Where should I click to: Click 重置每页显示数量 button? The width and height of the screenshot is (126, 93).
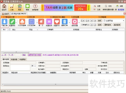[x=35, y=55]
